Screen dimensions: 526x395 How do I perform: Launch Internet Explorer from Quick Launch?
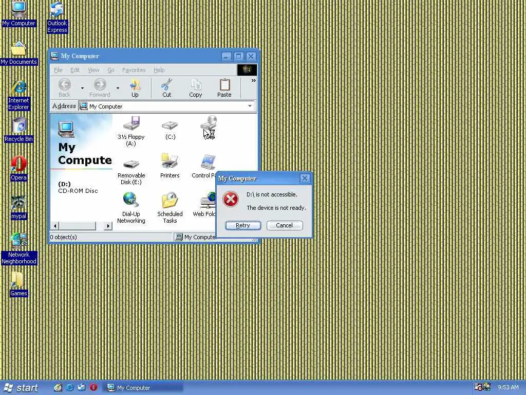coord(70,388)
